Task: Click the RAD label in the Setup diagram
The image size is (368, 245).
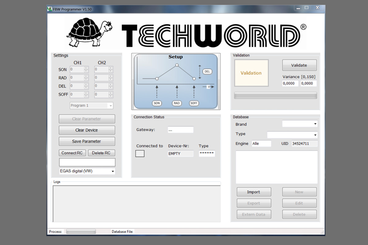Action: pos(177,103)
